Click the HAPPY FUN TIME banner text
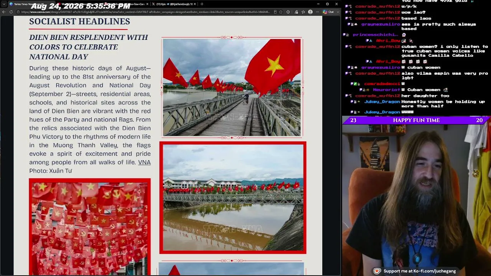This screenshot has height=276, width=491. (416, 120)
